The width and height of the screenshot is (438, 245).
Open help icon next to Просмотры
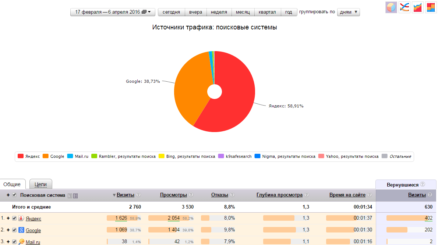click(191, 195)
